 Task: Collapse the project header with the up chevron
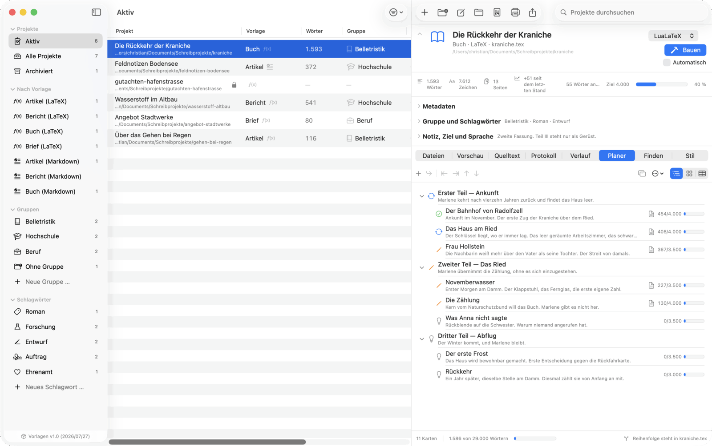(x=420, y=34)
